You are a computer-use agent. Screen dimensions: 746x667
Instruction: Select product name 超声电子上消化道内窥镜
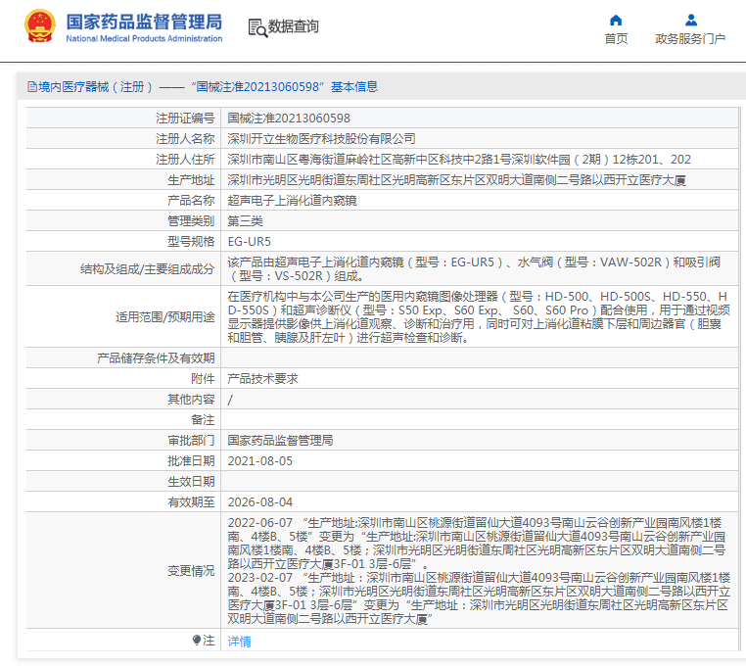click(x=292, y=200)
